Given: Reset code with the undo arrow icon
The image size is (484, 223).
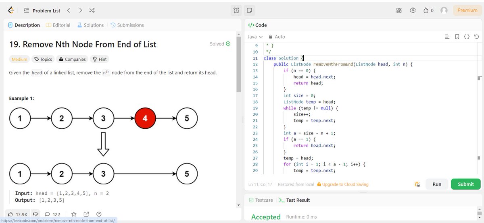Looking at the screenshot, I should pos(477,37).
